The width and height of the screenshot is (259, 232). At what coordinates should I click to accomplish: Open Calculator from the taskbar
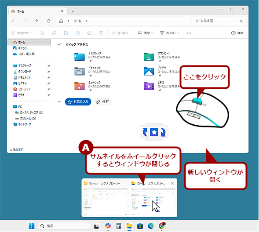[118, 226]
